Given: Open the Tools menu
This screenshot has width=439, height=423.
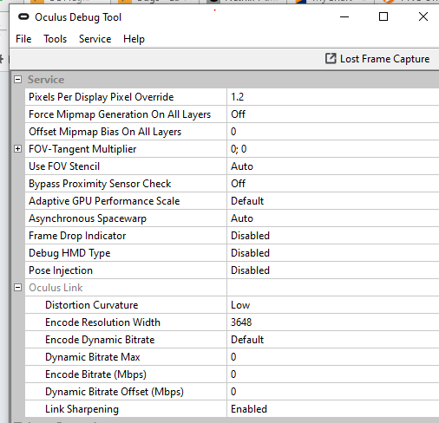Looking at the screenshot, I should tap(56, 39).
